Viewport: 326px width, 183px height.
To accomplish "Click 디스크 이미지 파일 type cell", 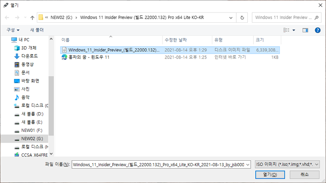I will (232, 50).
